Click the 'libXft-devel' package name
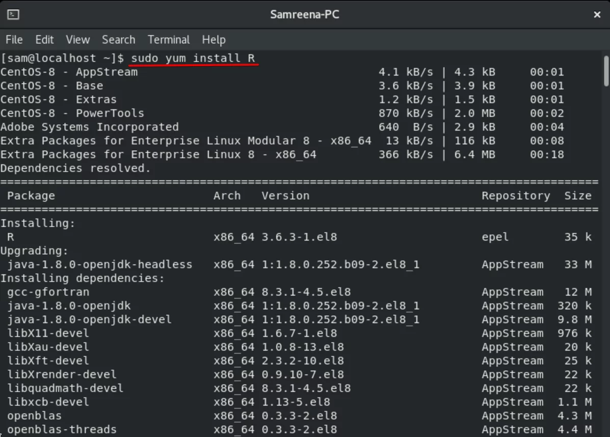The height and width of the screenshot is (437, 610). tap(48, 361)
